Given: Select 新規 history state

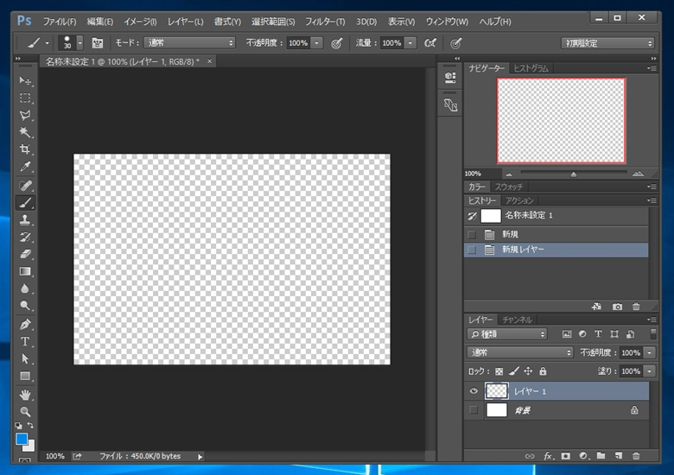Looking at the screenshot, I should pyautogui.click(x=556, y=235).
